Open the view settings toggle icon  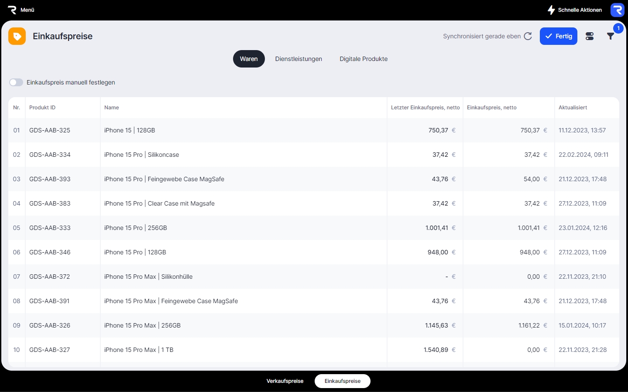590,36
